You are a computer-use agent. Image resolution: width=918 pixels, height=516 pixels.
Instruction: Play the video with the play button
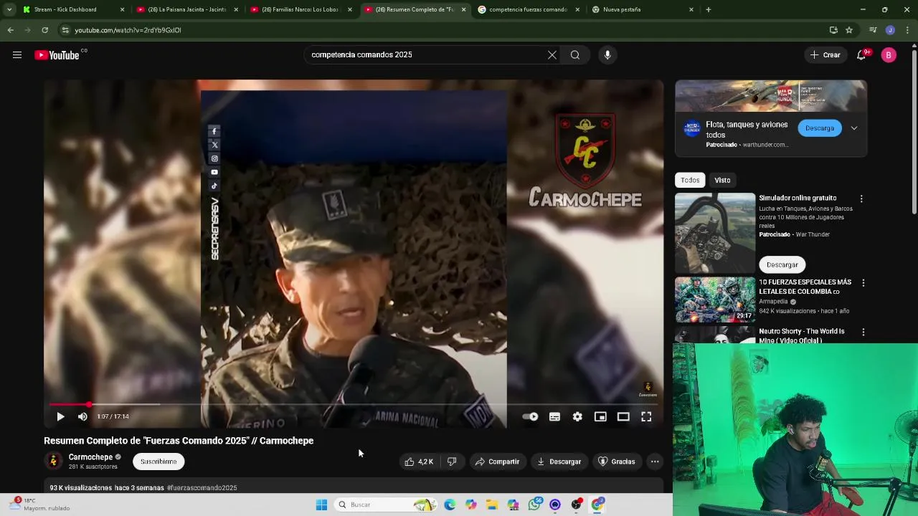coord(60,416)
